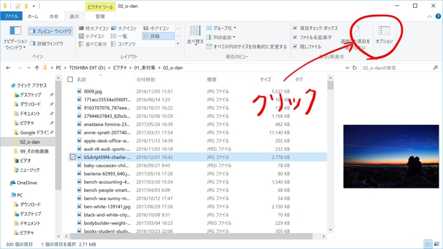Image resolution: width=443 pixels, height=249 pixels.
Task: Open the Navigation pane (ナビゲーション ウィンドウ) menu
Action: click(x=15, y=38)
